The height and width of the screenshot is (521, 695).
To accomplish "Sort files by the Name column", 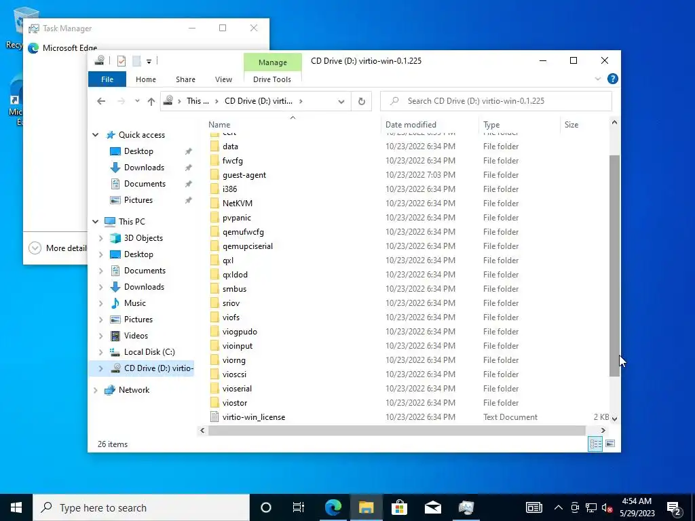I will (219, 125).
